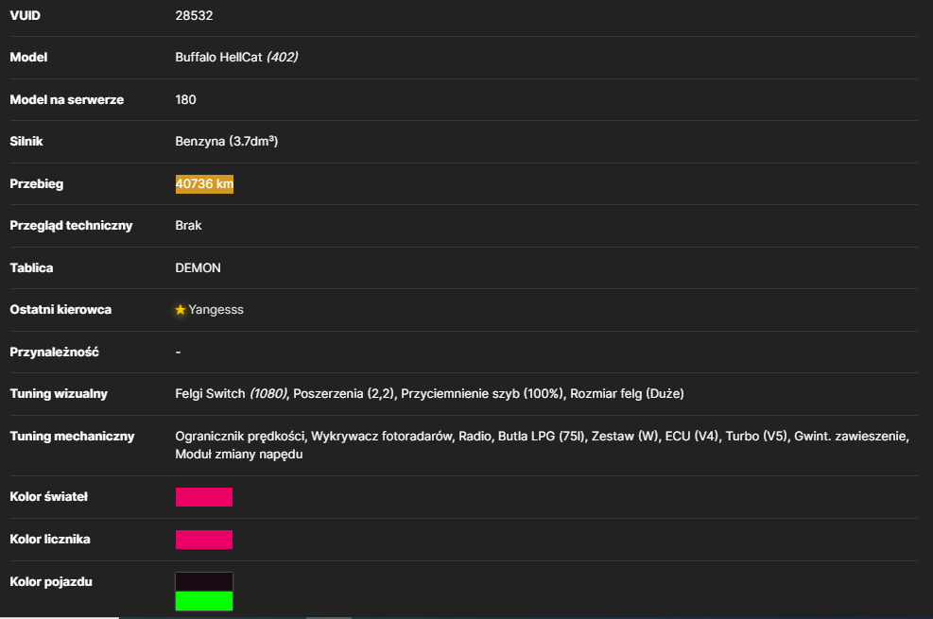Viewport: 933px width, 619px height.
Task: Select the highlighted 40736 km mileage value
Action: (x=204, y=183)
